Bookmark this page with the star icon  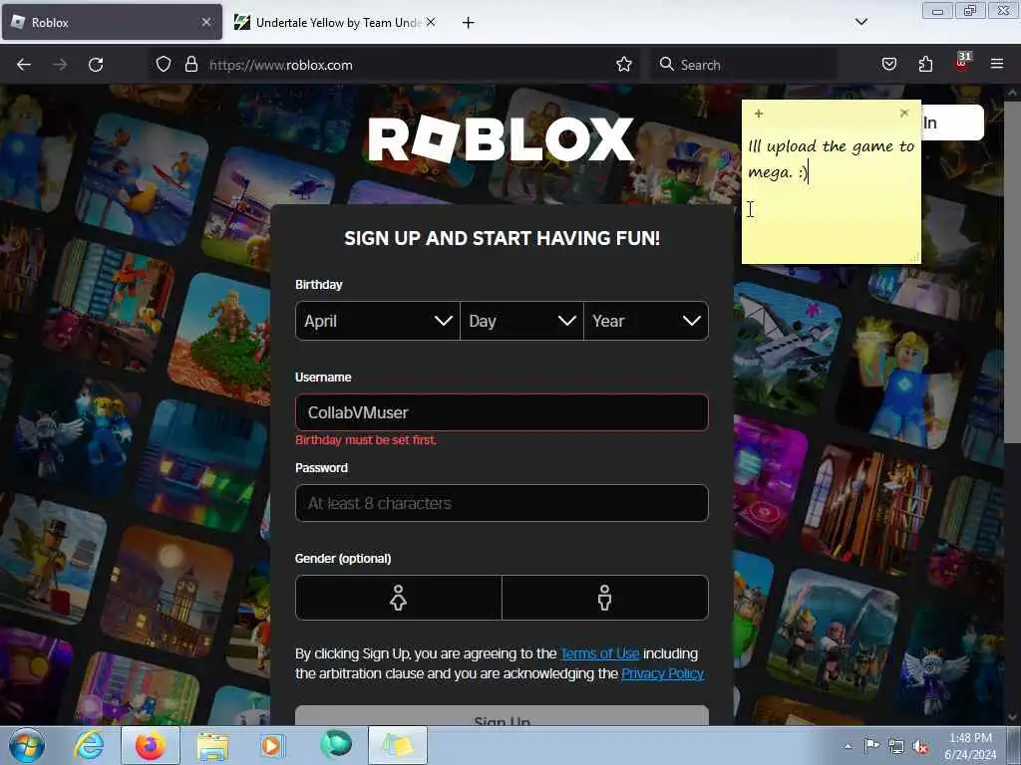click(624, 65)
